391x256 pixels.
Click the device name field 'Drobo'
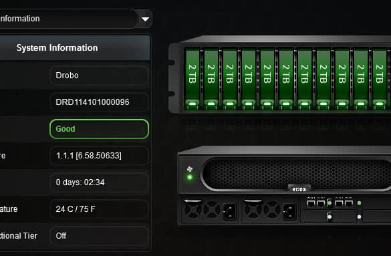tap(99, 76)
